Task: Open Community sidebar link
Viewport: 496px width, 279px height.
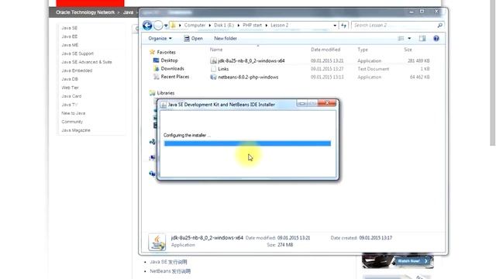Action: (x=72, y=122)
